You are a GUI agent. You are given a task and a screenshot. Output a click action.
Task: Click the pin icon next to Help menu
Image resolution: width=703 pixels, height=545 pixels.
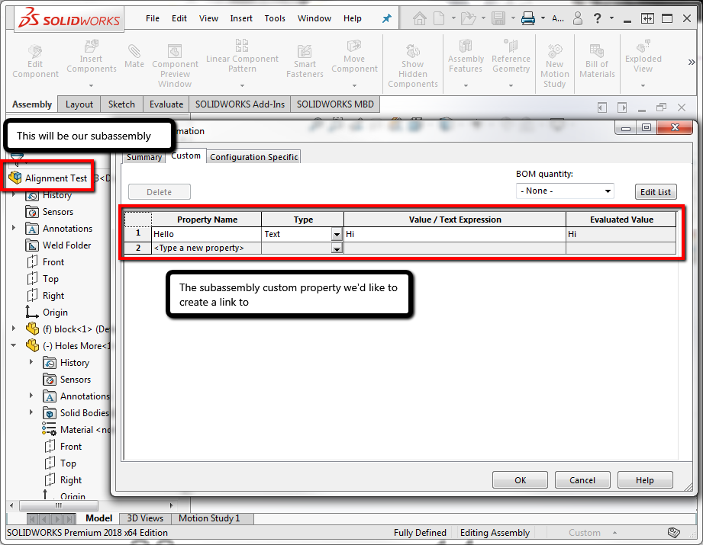(x=386, y=18)
